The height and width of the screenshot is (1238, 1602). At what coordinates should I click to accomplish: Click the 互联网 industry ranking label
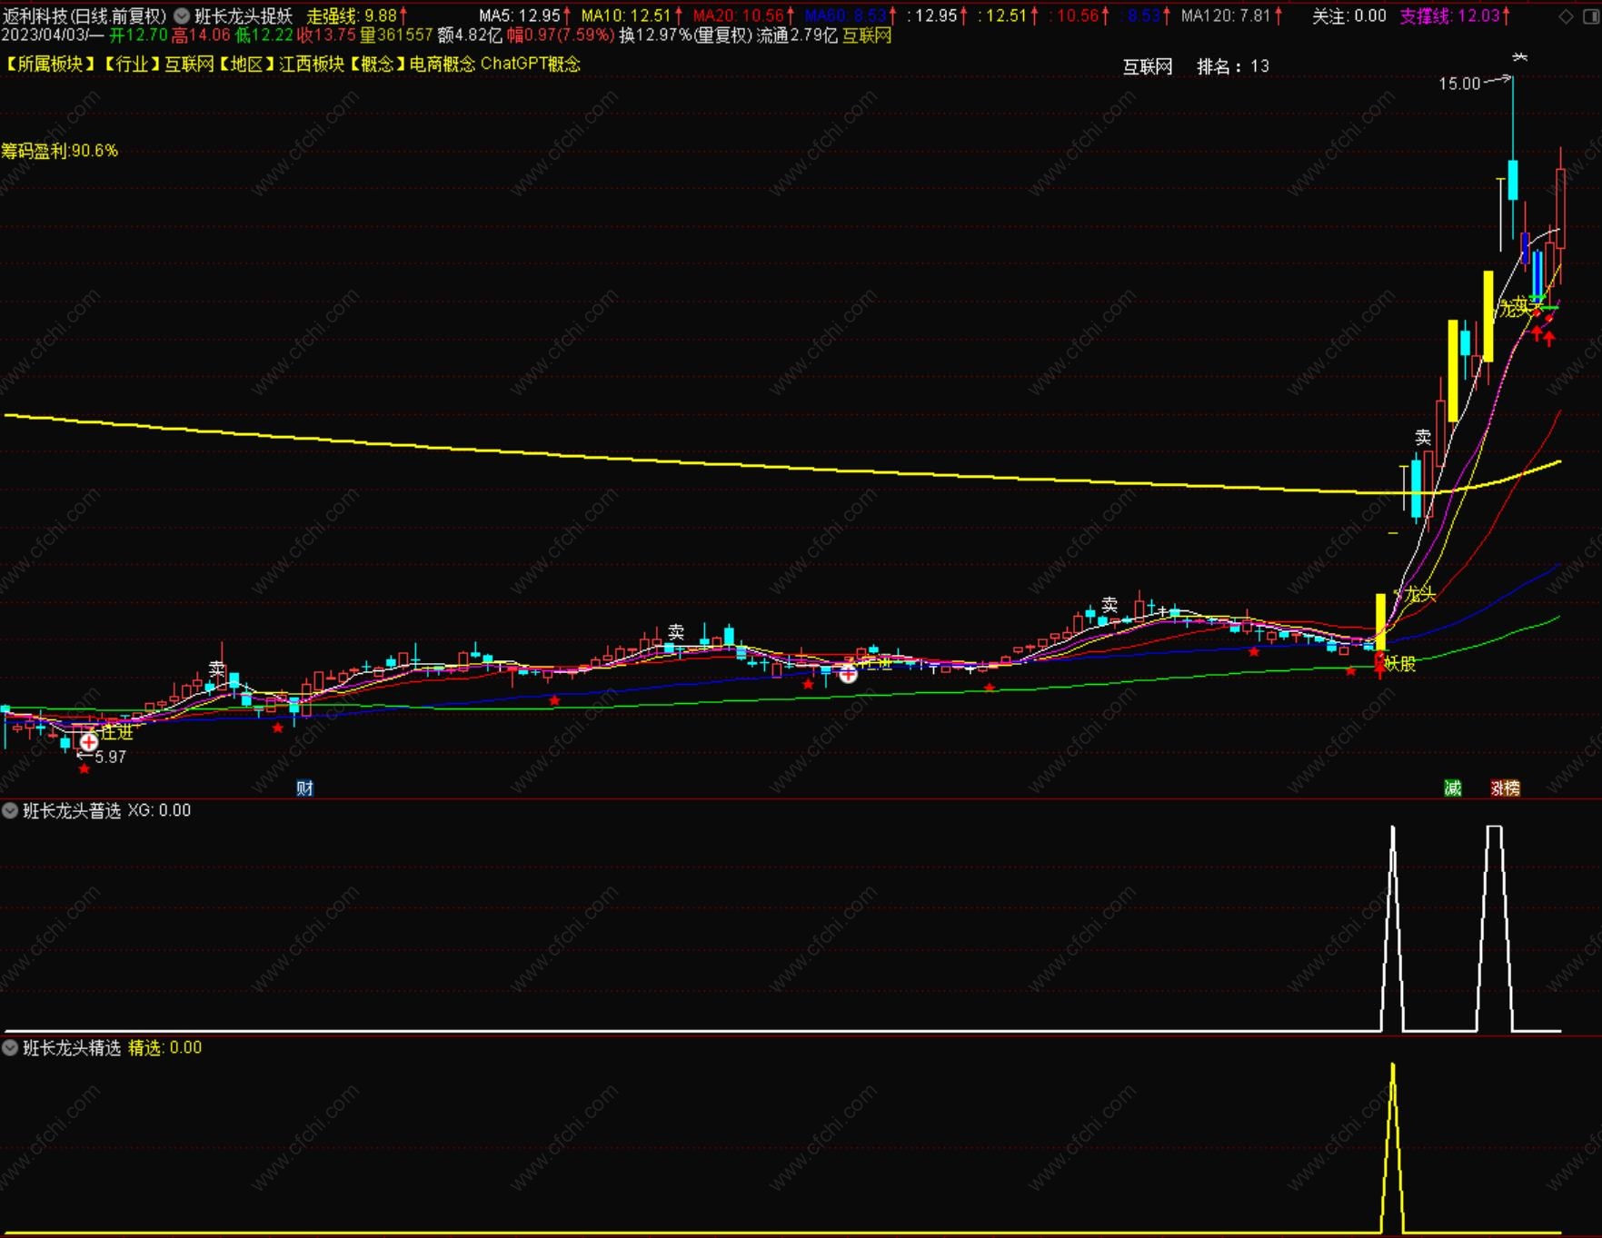coord(1148,66)
